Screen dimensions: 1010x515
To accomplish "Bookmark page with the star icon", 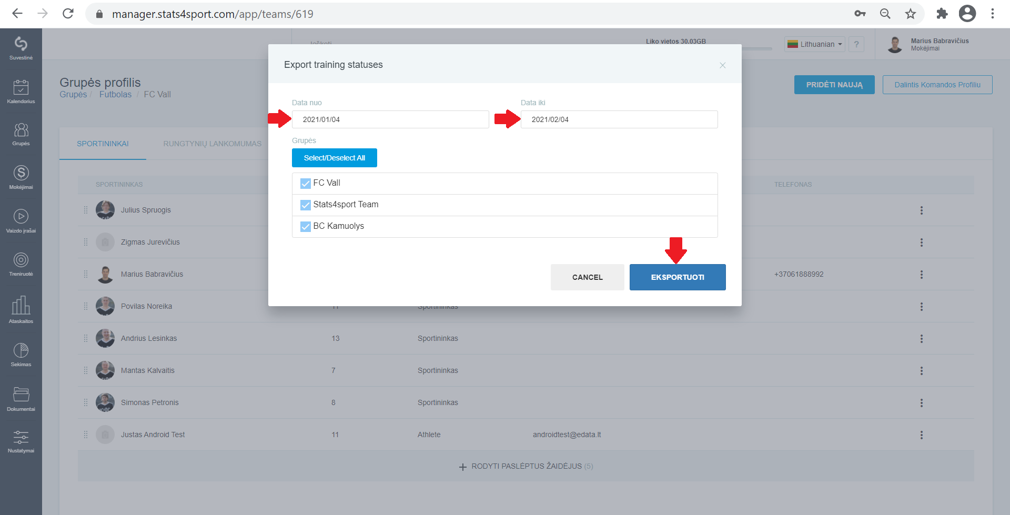I will tap(911, 14).
